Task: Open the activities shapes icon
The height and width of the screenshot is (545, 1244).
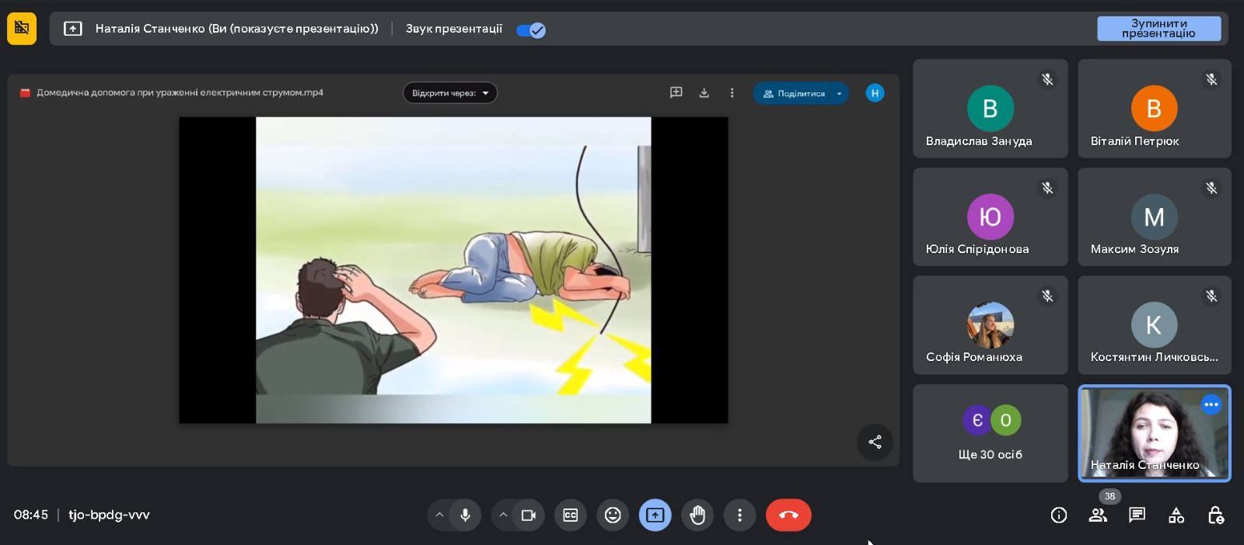Action: tap(1176, 515)
